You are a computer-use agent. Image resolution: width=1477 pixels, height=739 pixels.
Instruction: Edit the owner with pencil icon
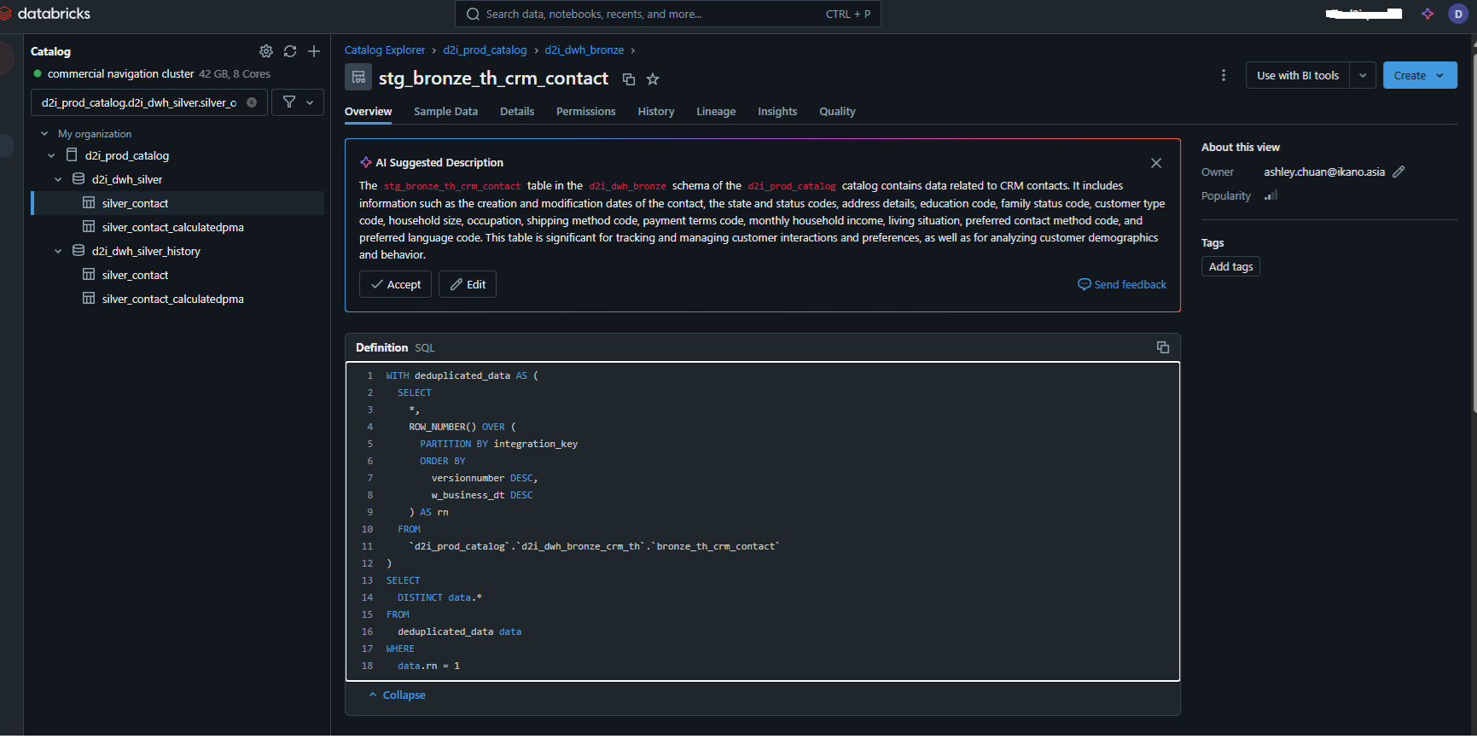[x=1398, y=172]
